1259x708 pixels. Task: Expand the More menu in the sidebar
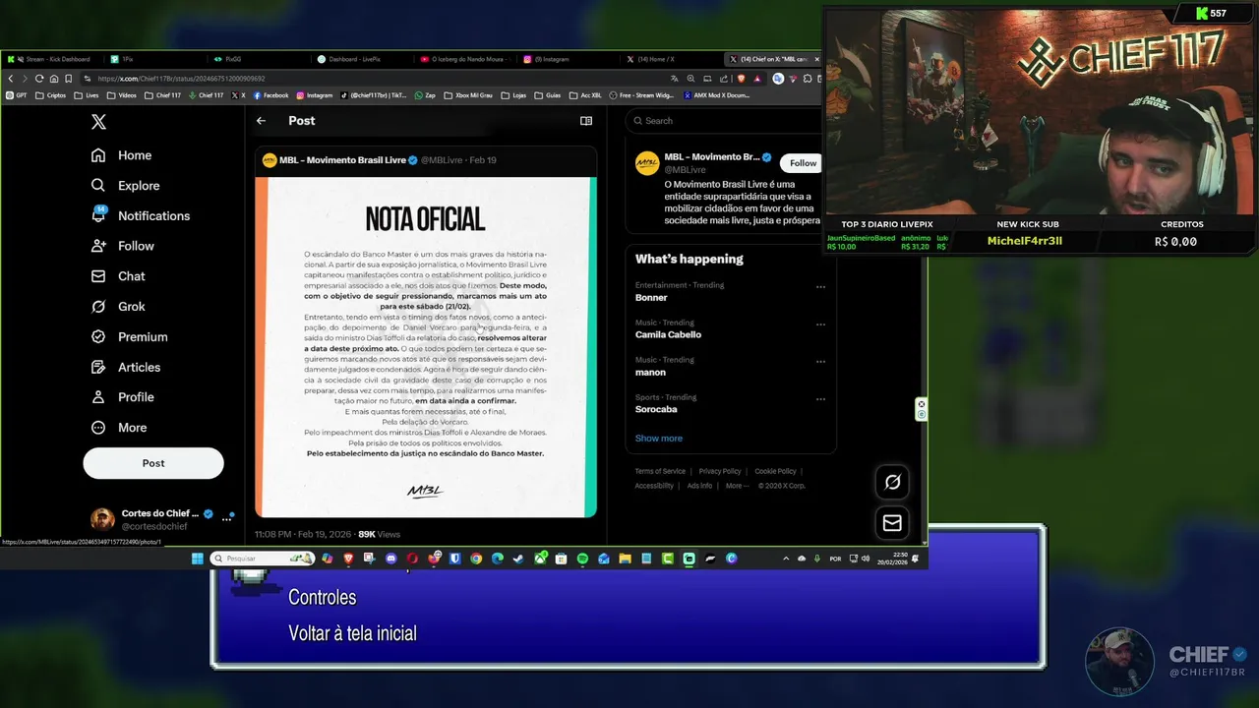(x=118, y=428)
